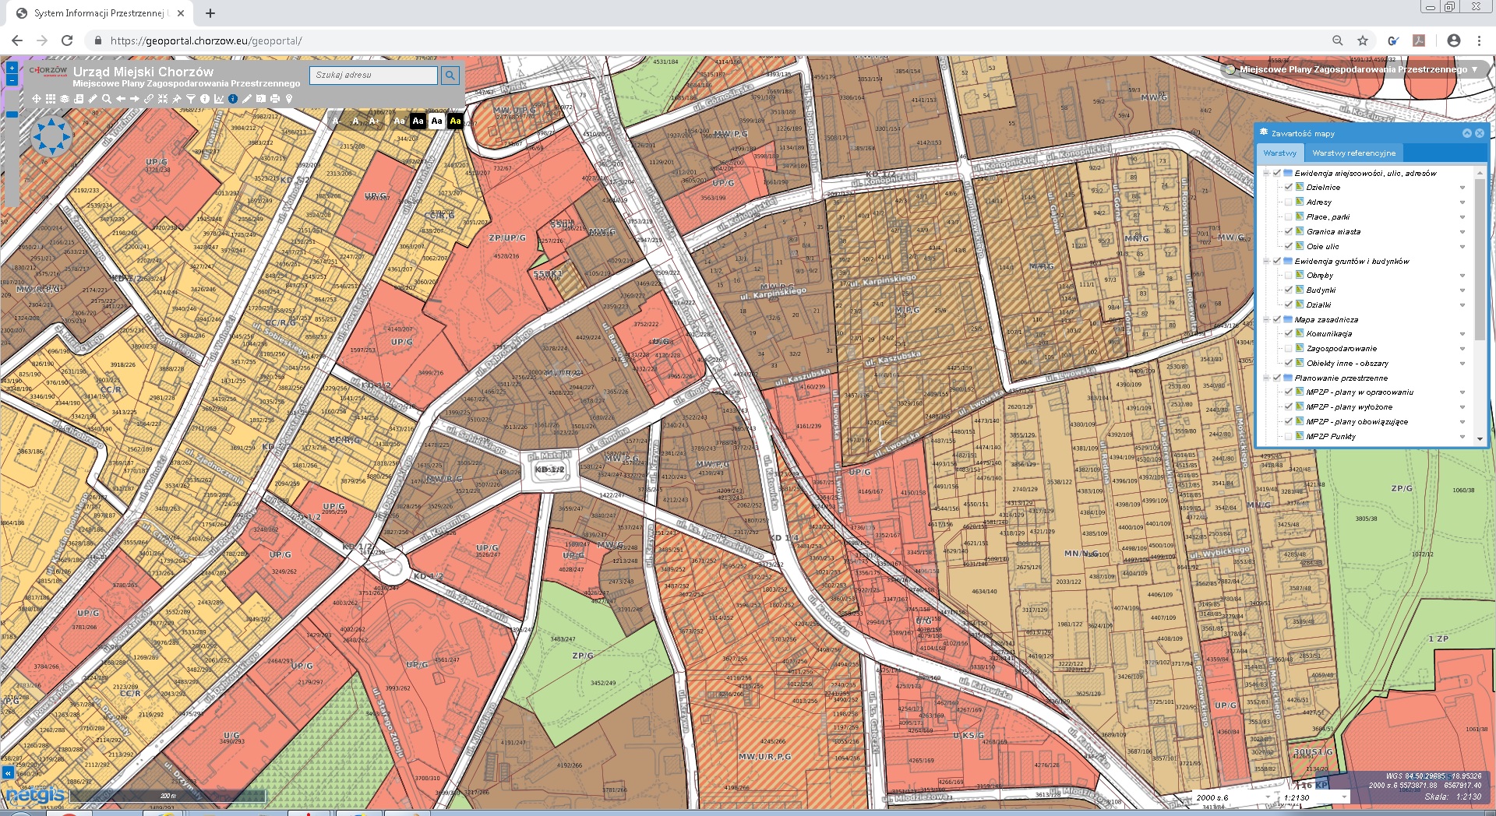Click the link chain icon
The image size is (1496, 816).
tap(149, 99)
